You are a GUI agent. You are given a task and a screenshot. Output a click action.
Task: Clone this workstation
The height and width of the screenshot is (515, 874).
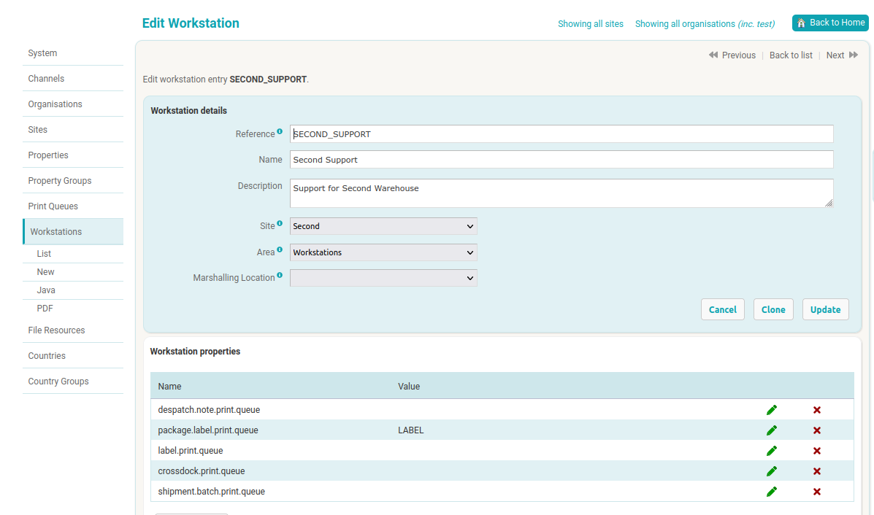(x=773, y=309)
